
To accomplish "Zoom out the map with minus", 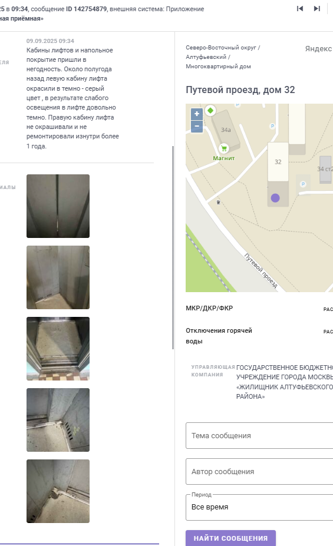I will pyautogui.click(x=197, y=127).
